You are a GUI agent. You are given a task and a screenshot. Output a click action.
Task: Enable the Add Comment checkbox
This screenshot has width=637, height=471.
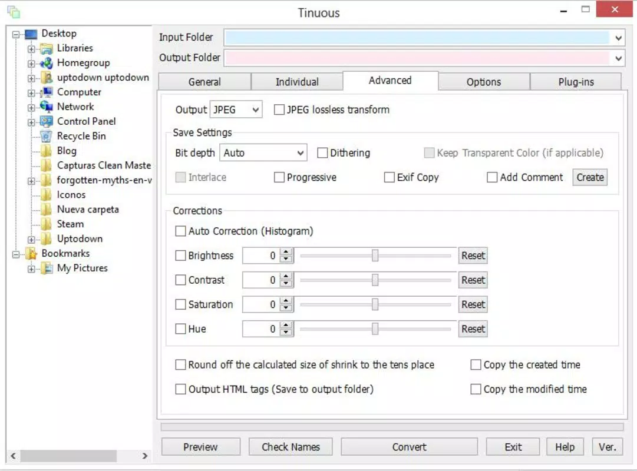(492, 177)
